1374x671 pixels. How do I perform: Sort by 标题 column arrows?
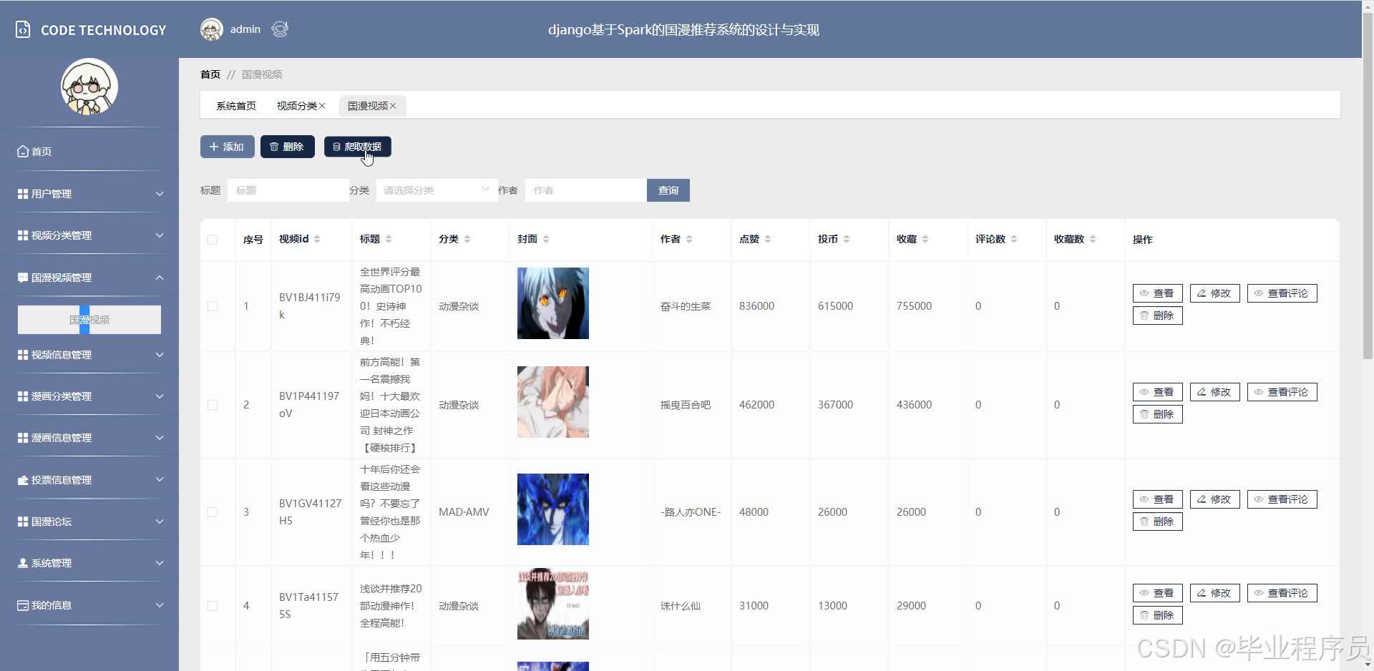point(389,239)
